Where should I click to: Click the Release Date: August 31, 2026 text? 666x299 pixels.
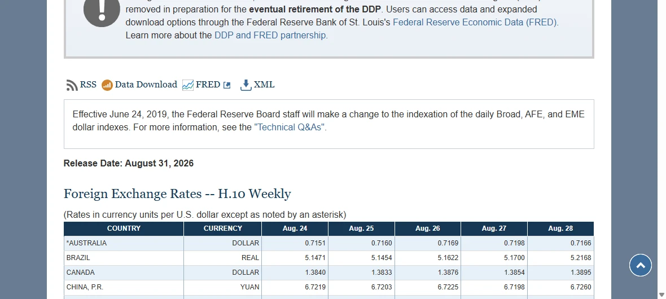pos(129,163)
